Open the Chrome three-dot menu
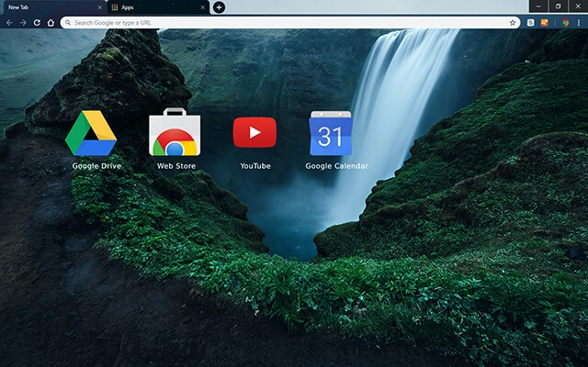 579,23
